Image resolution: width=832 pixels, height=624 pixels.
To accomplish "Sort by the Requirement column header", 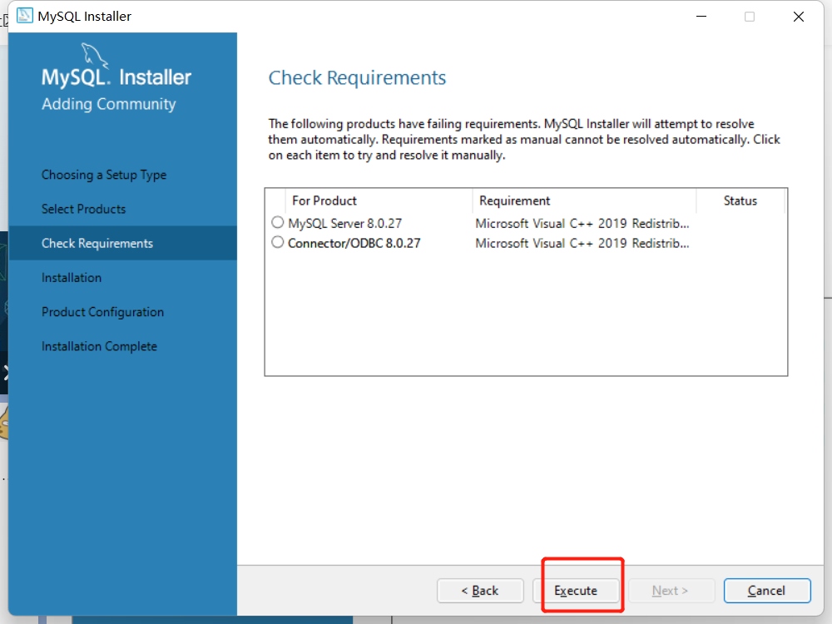I will click(584, 201).
